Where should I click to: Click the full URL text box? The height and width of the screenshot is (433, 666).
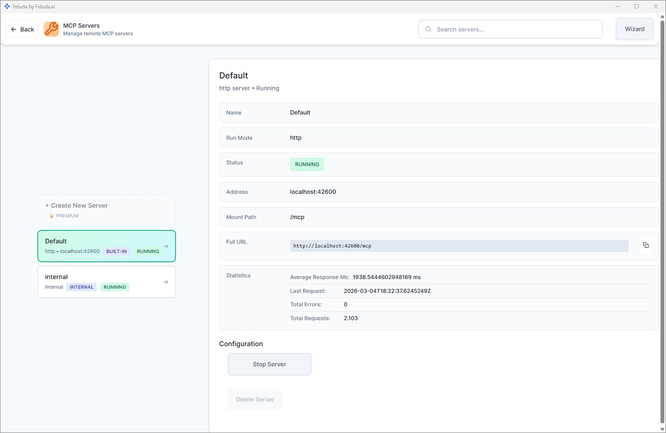[x=459, y=246]
